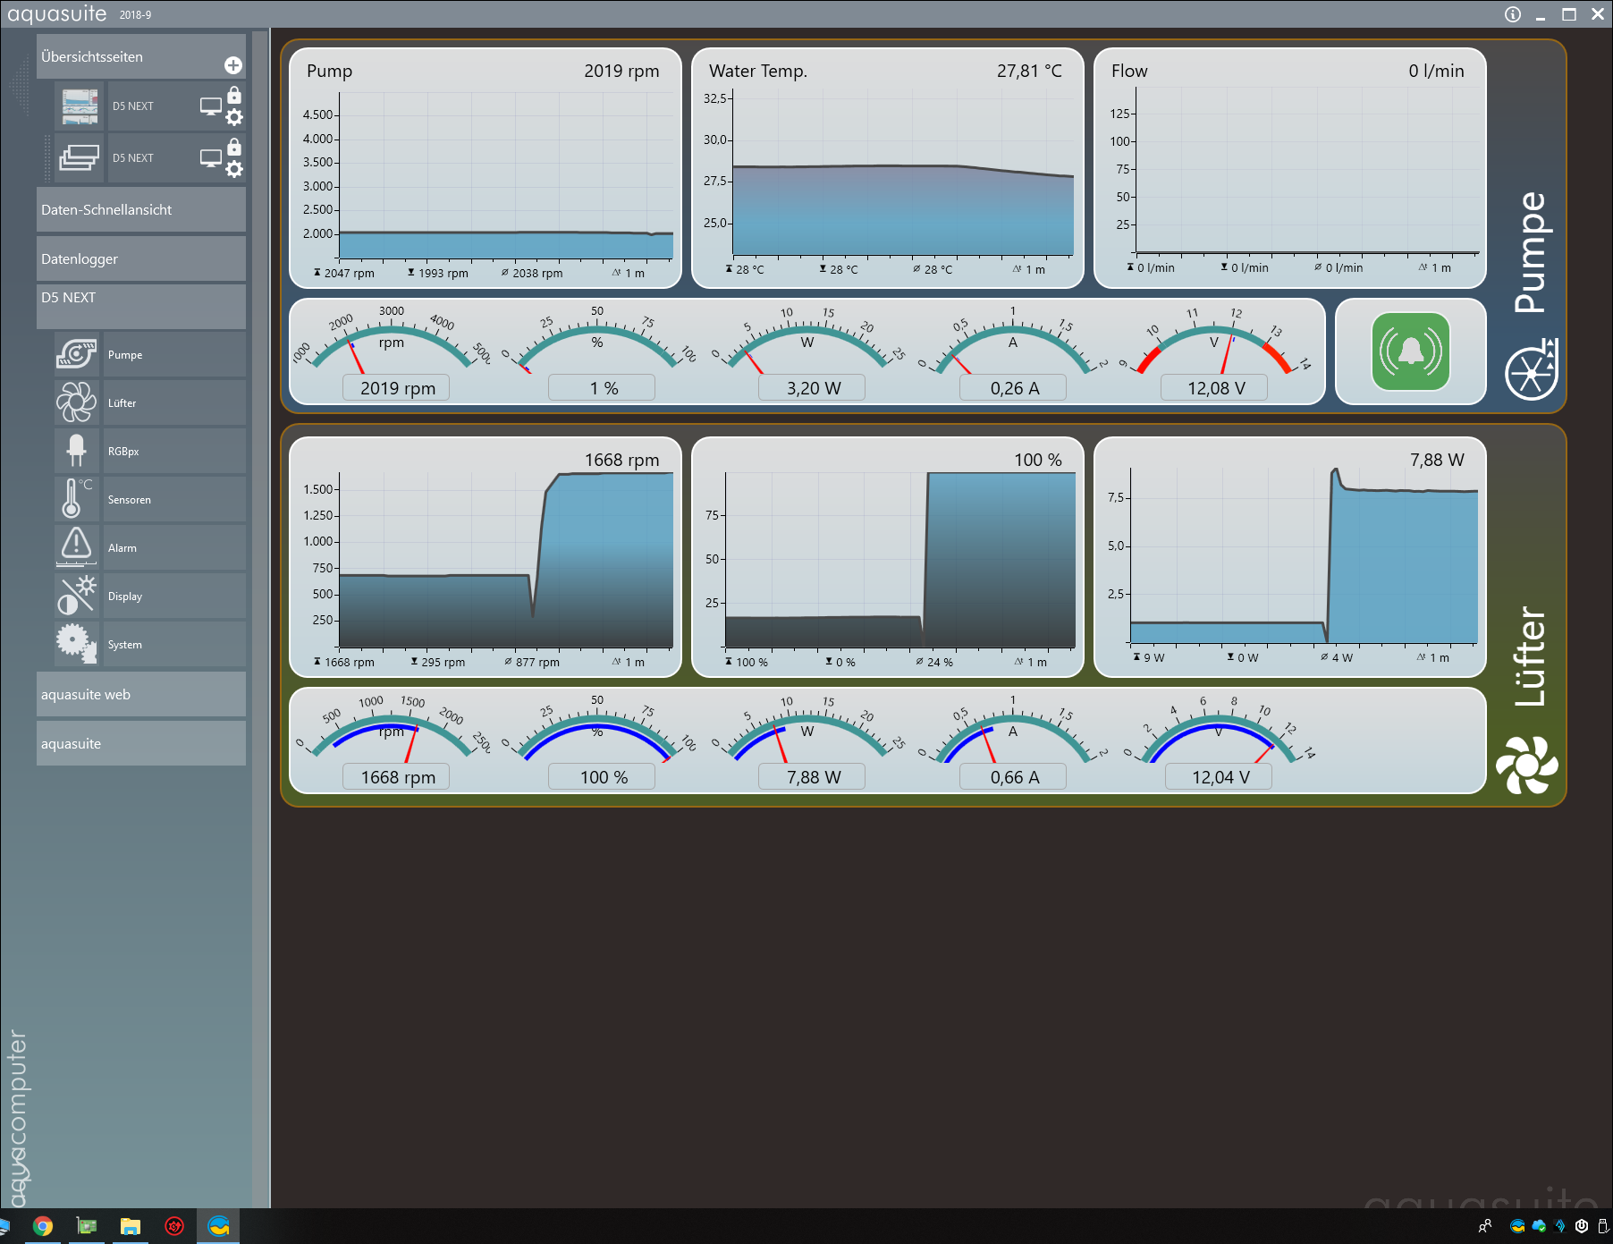
Task: Click the green alarm bell icon
Action: (1410, 351)
